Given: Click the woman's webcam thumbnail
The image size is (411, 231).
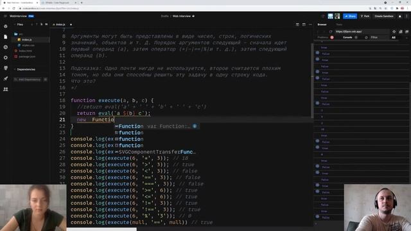Looking at the screenshot, I should click(33, 208).
